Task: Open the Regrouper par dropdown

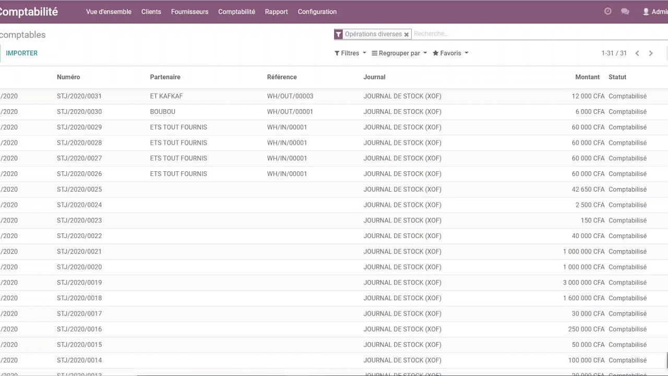Action: (x=399, y=53)
